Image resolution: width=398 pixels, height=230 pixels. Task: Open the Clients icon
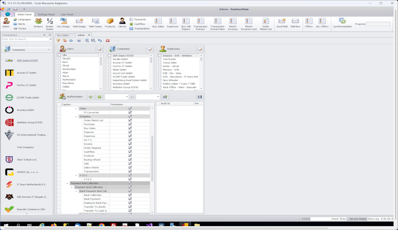[122, 22]
